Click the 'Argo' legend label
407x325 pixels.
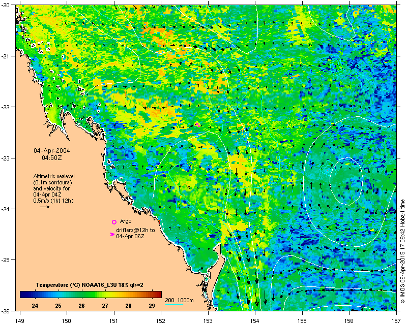click(126, 221)
